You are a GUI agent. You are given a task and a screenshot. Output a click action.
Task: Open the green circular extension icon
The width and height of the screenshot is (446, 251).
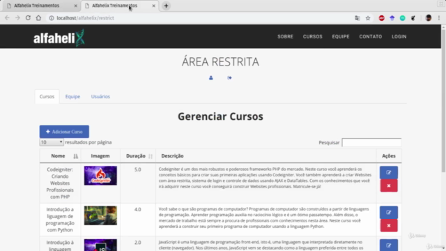pyautogui.click(x=403, y=18)
